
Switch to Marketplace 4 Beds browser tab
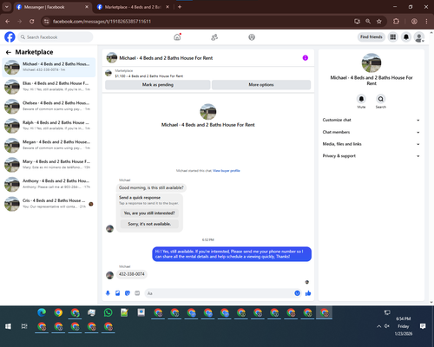[x=133, y=7]
